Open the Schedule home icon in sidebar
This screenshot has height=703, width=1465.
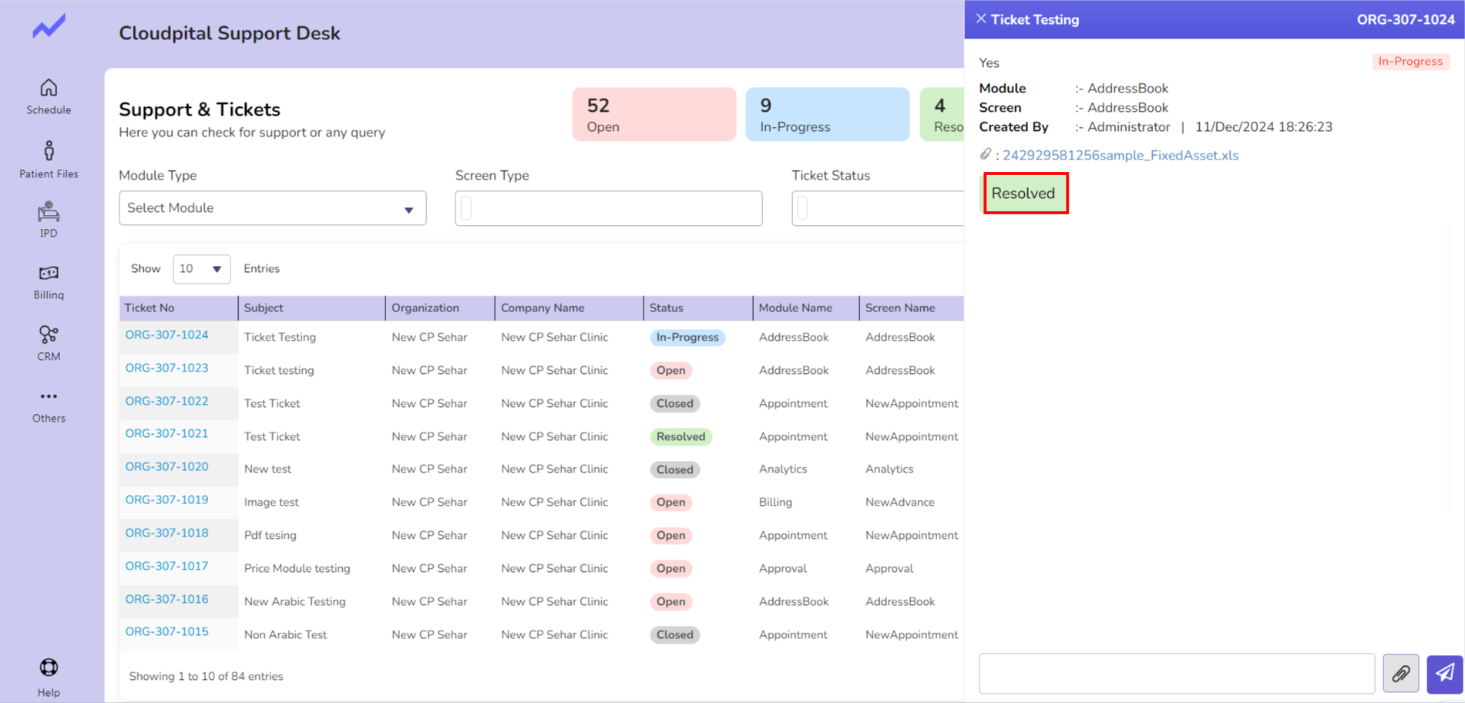[x=49, y=89]
